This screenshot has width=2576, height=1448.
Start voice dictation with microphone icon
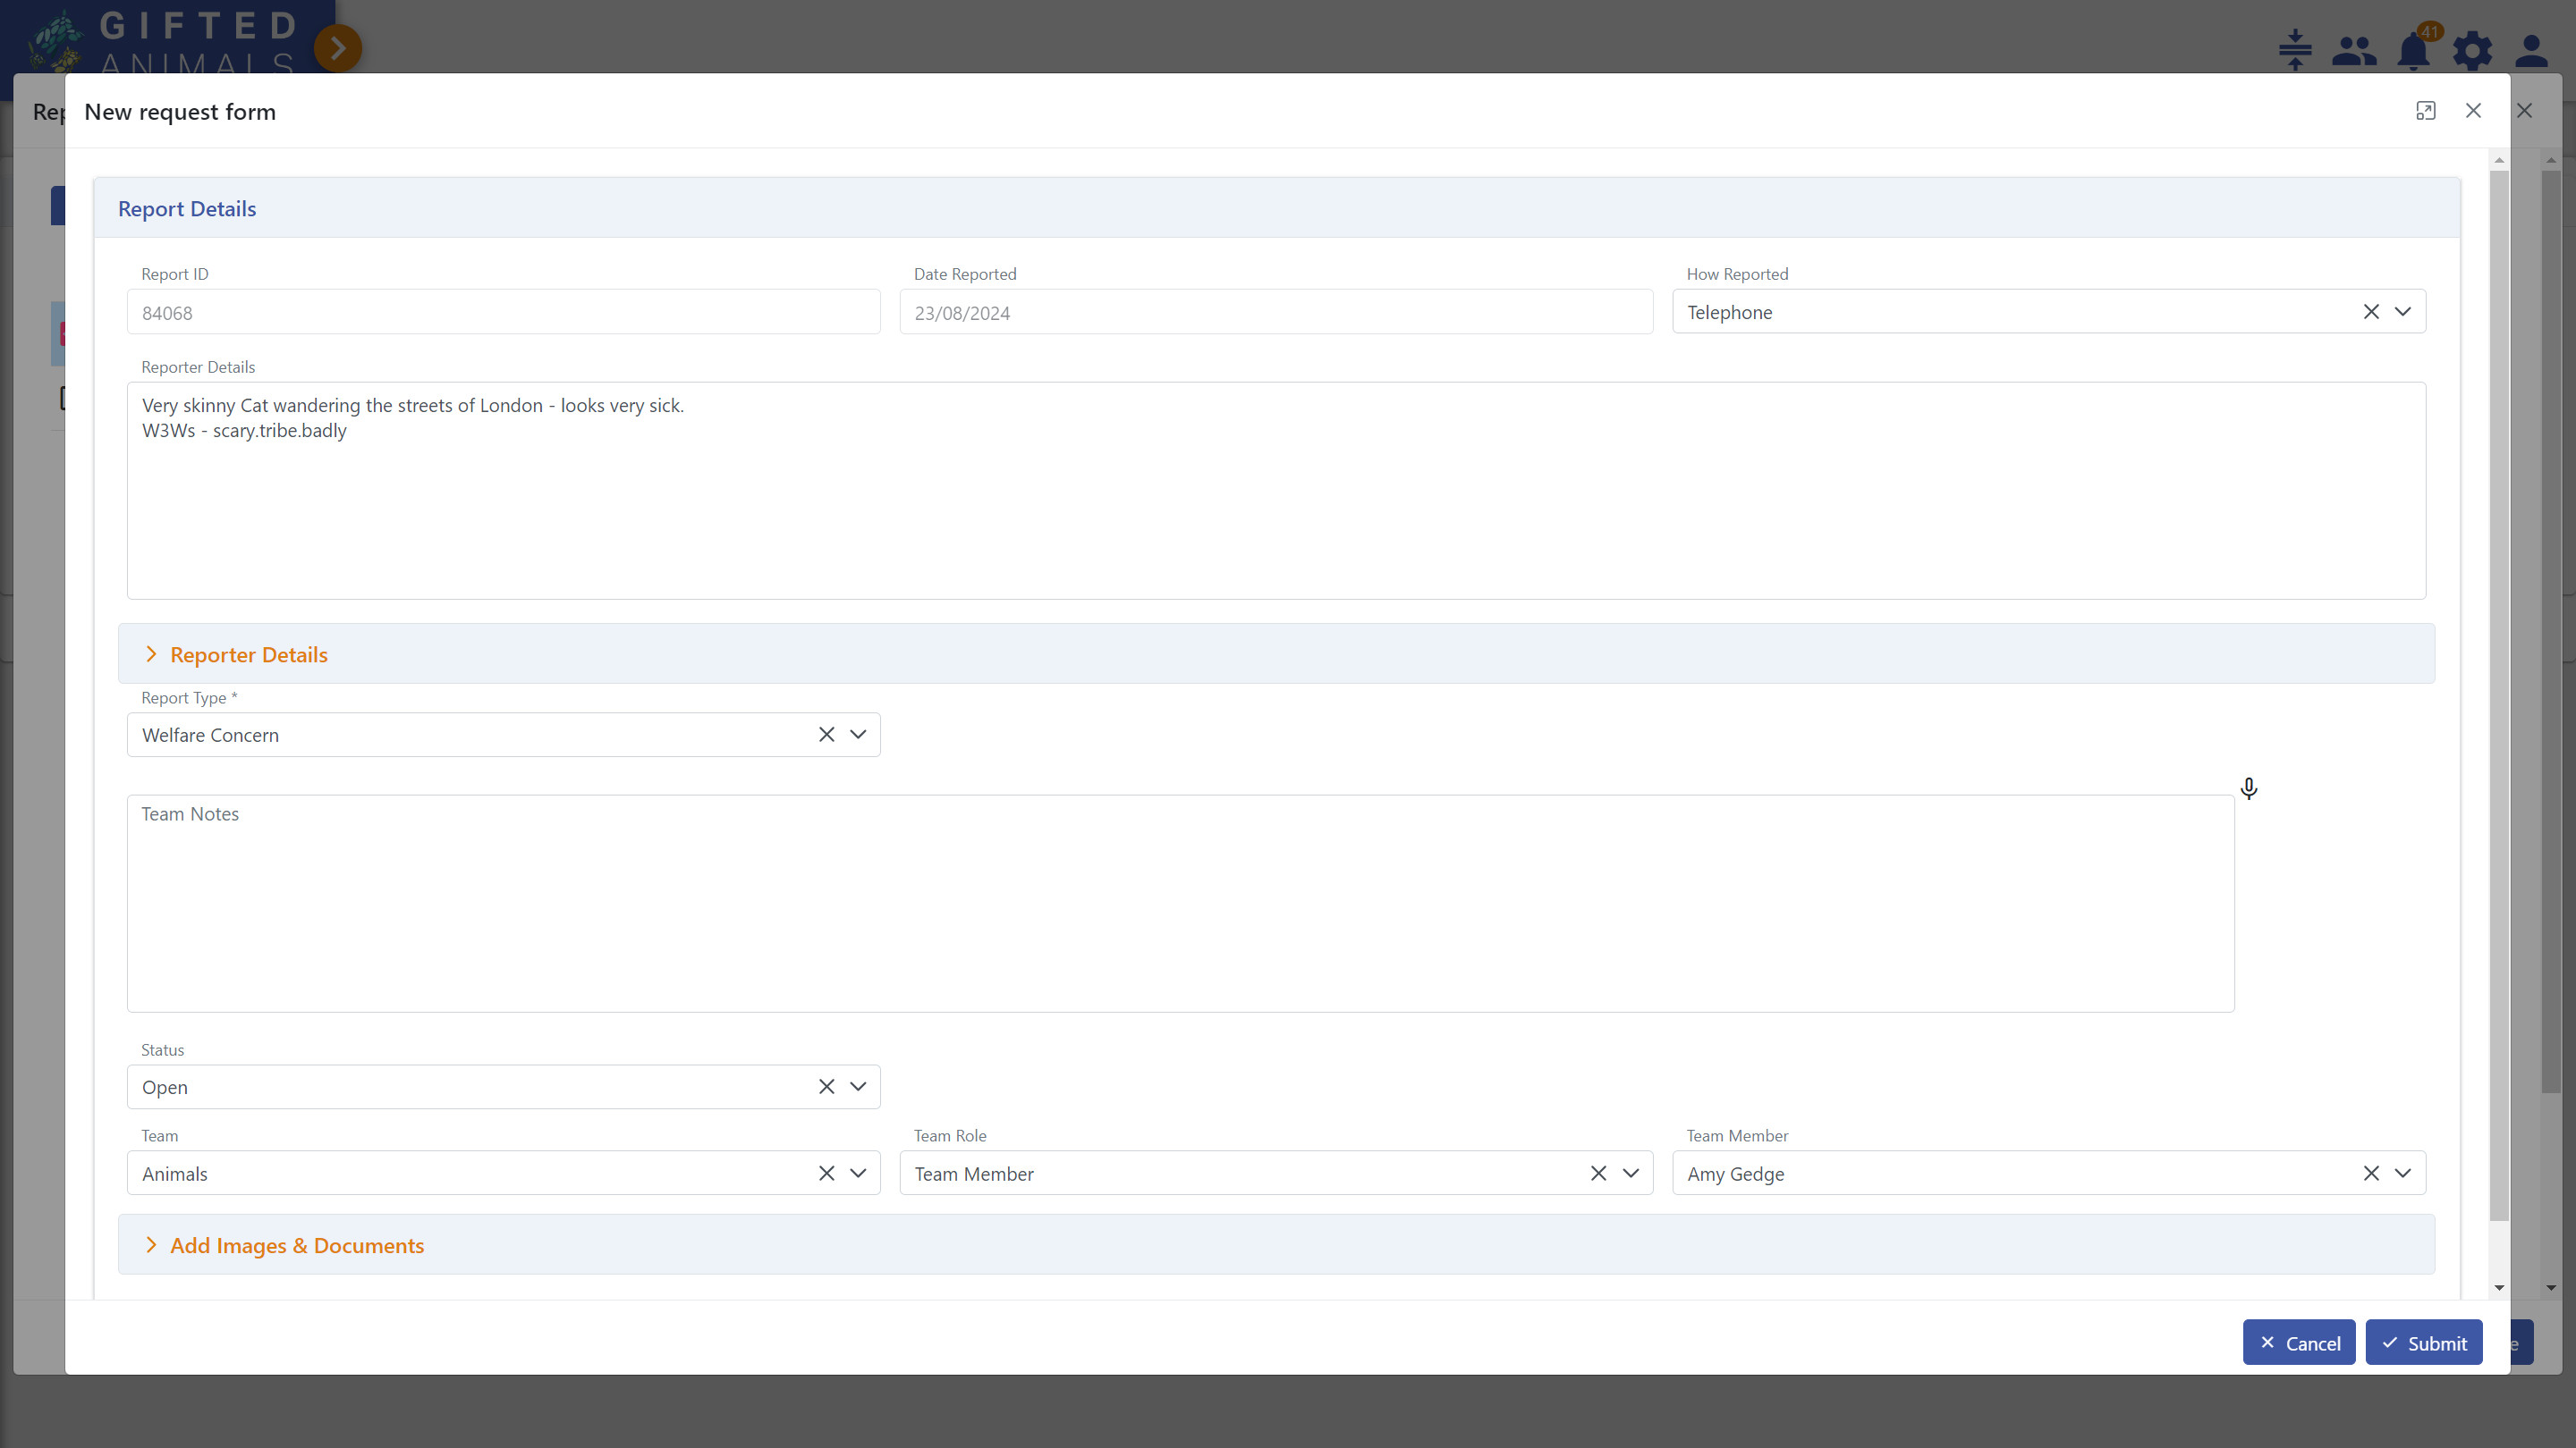tap(2249, 788)
